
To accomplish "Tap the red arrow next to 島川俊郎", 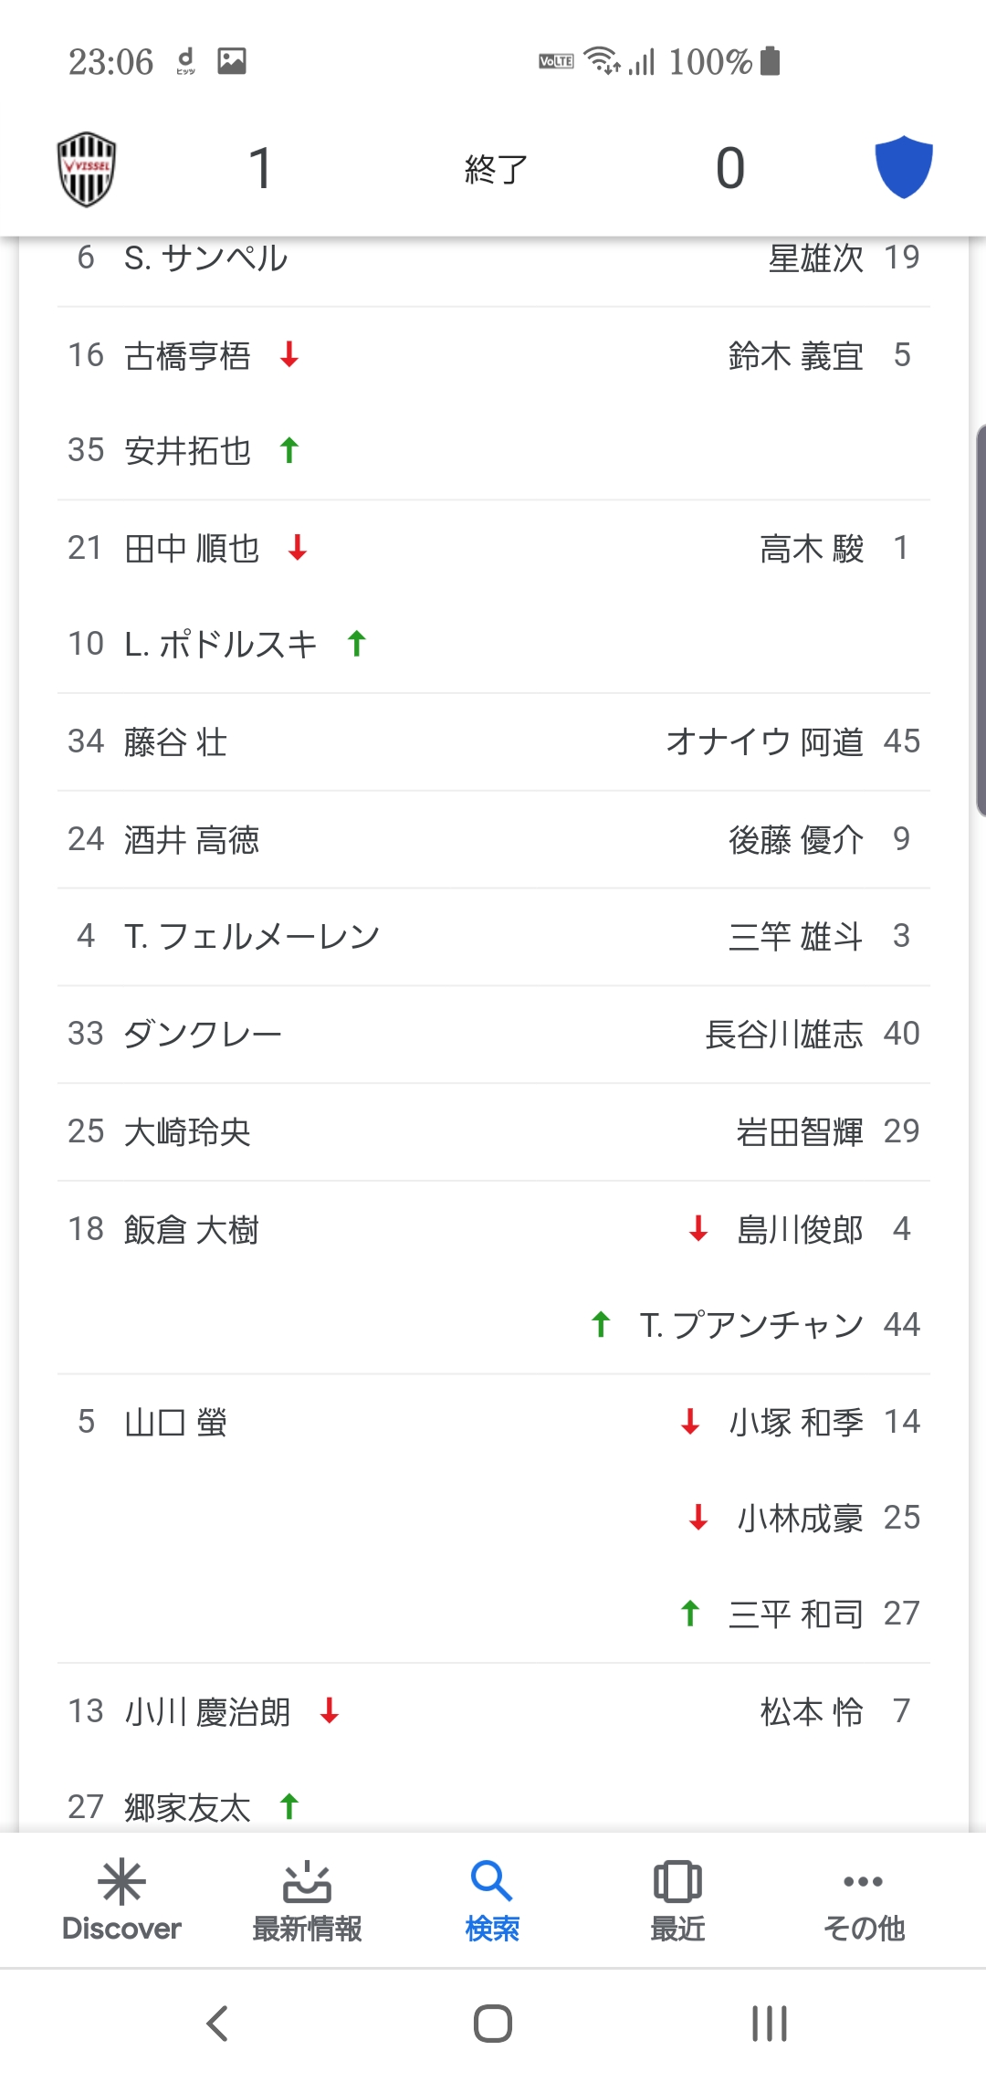I will [698, 1229].
